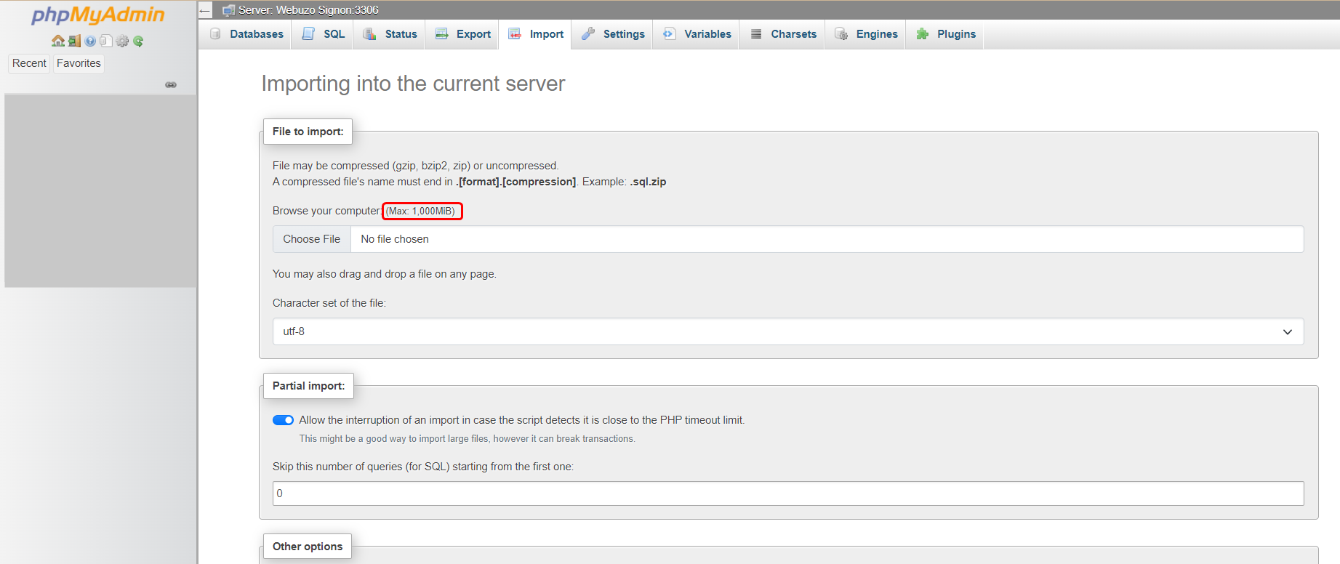
Task: Select the Plugins tab
Action: (946, 34)
